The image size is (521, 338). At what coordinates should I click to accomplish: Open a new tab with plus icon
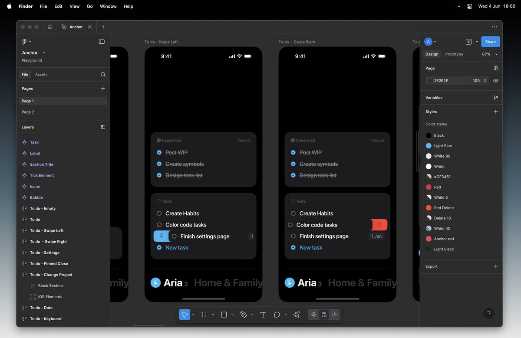[x=103, y=27]
